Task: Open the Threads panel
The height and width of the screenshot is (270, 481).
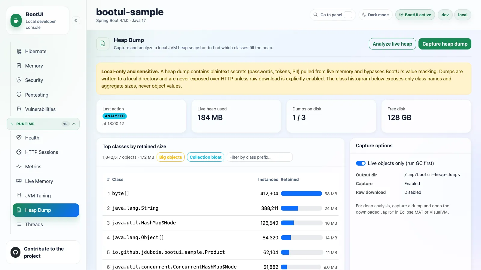Action: click(x=46, y=224)
